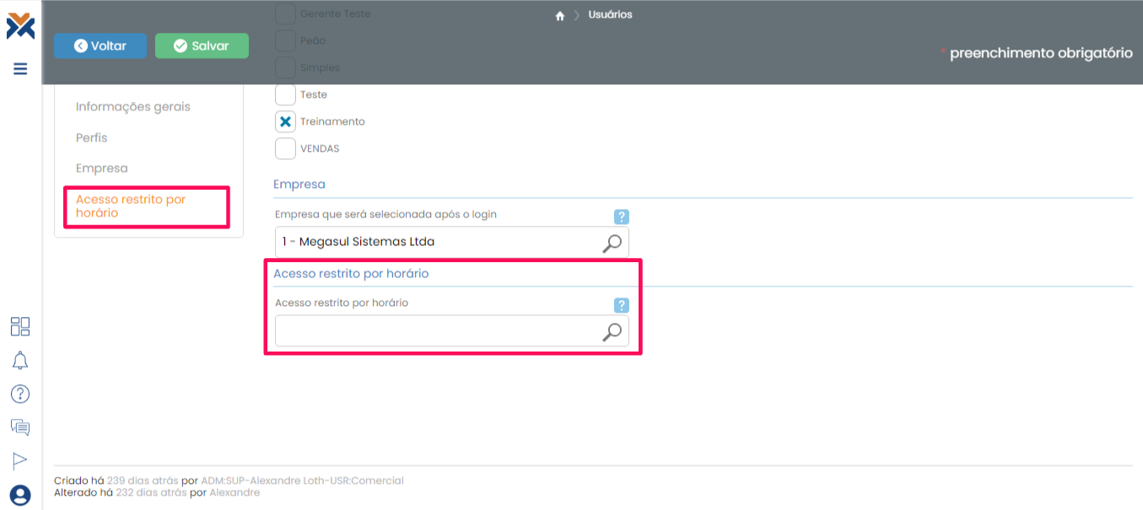Open the hamburger menu
The image size is (1143, 510).
tap(20, 69)
